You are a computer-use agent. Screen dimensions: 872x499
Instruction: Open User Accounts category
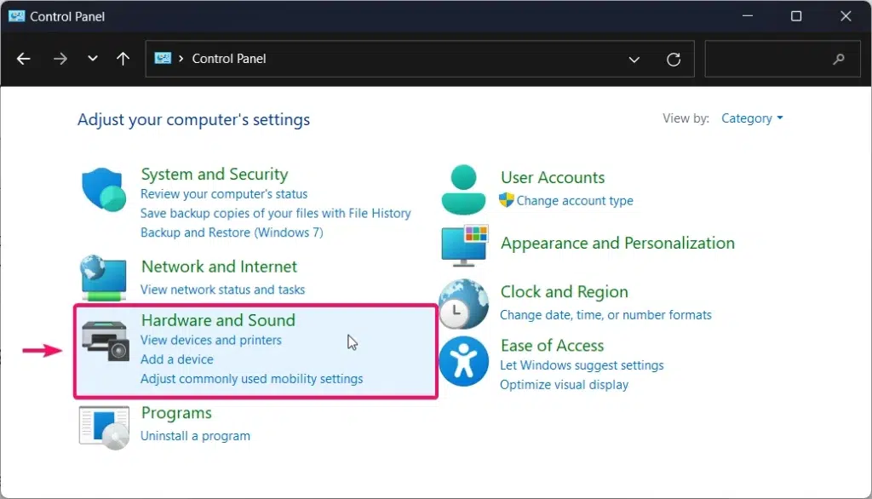tap(552, 177)
